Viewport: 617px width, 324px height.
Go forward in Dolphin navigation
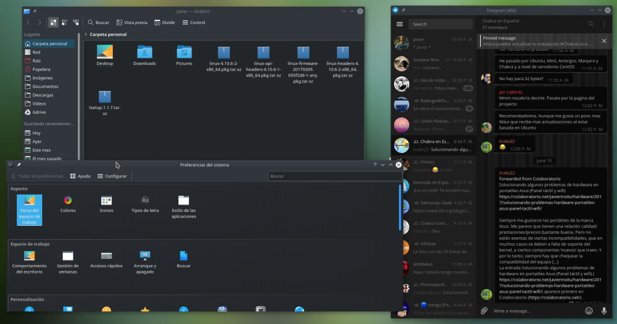coord(39,22)
